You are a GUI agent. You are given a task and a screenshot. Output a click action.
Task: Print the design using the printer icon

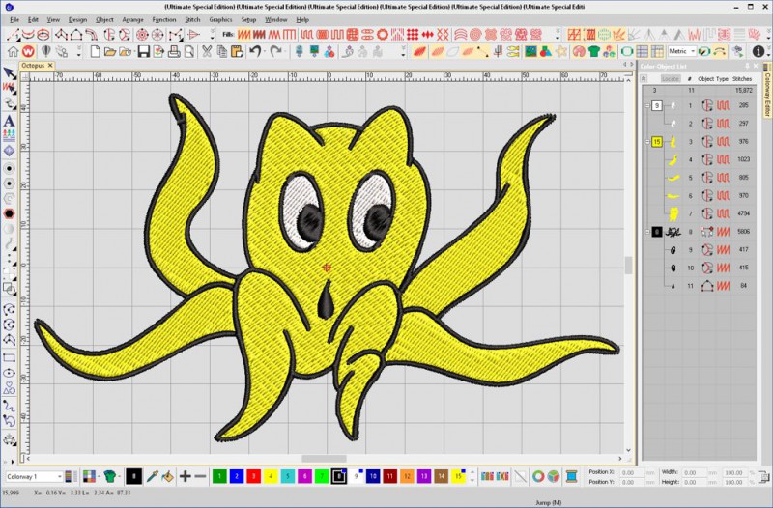pyautogui.click(x=174, y=51)
